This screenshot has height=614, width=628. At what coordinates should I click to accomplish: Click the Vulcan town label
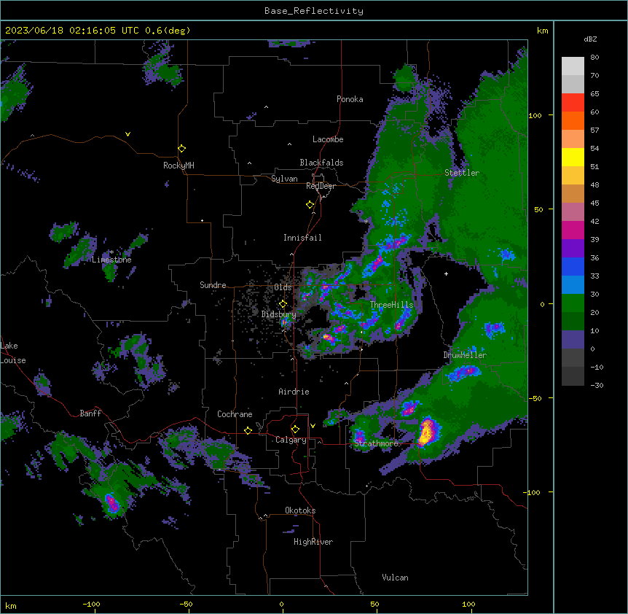tap(395, 578)
